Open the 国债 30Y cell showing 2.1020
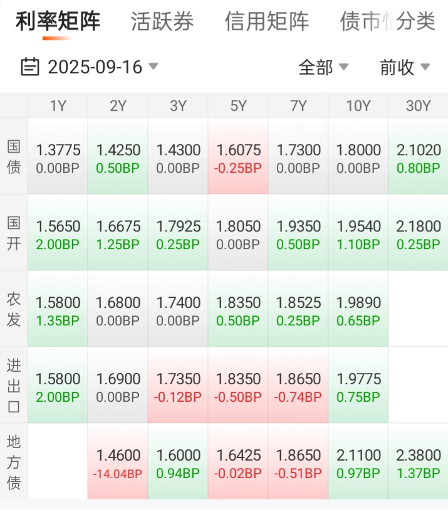 pos(419,156)
